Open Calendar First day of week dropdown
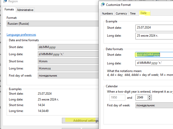This screenshot has height=129, width=173. point(154,105)
